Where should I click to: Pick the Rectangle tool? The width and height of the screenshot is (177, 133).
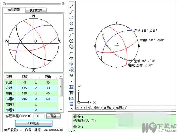pyautogui.click(x=71, y=29)
